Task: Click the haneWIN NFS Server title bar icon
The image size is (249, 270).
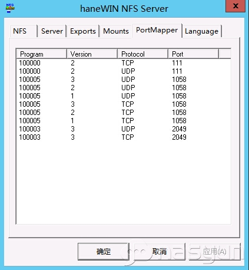Action: coord(10,8)
